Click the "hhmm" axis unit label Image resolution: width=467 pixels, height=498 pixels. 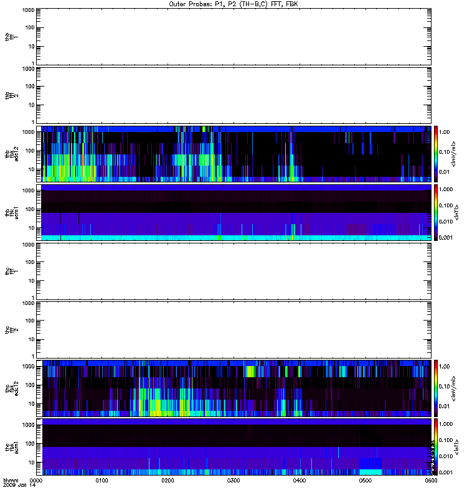[x=11, y=481]
